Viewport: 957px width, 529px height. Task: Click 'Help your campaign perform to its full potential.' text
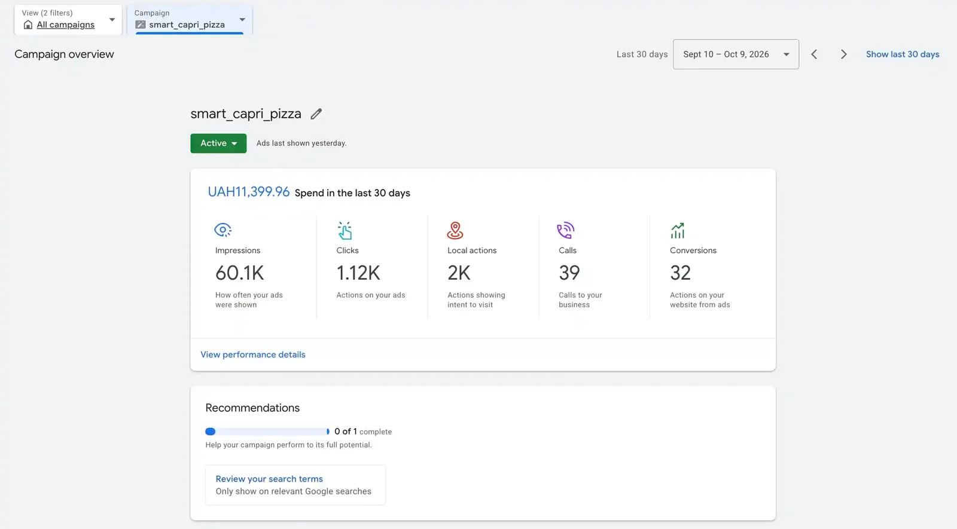point(288,445)
